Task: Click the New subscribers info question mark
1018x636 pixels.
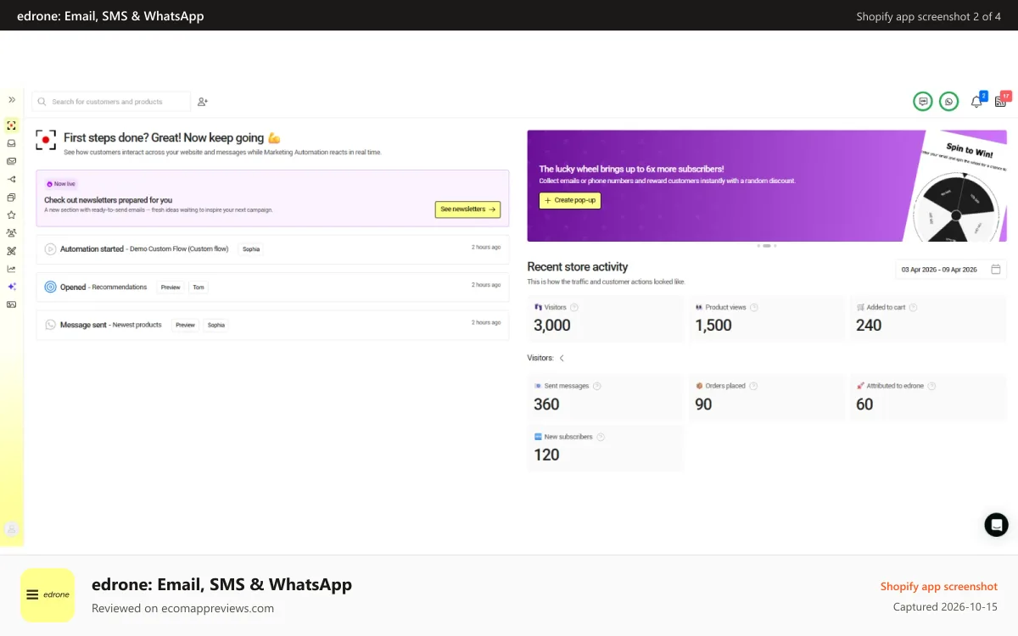Action: [601, 438]
